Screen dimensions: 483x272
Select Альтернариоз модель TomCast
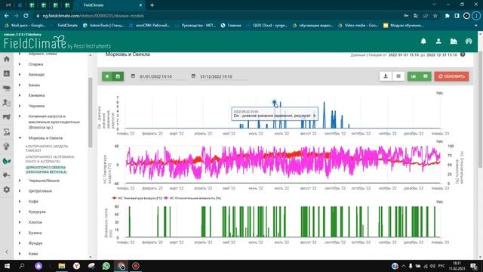pyautogui.click(x=47, y=148)
